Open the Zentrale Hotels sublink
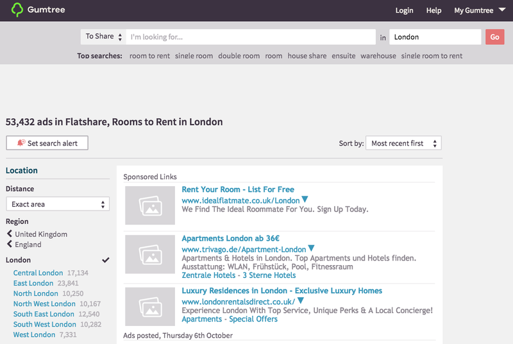The width and height of the screenshot is (513, 344). coord(208,275)
